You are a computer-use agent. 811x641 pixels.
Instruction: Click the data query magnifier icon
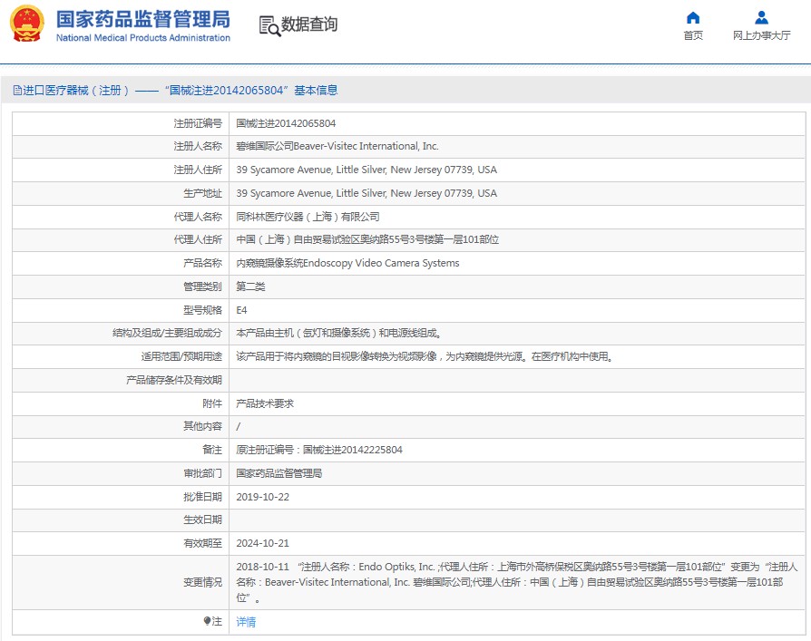click(269, 26)
